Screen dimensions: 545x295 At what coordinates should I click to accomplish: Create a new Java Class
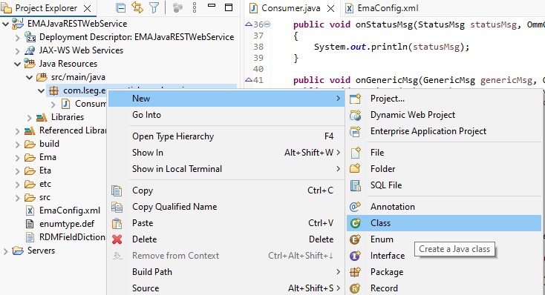[444, 223]
